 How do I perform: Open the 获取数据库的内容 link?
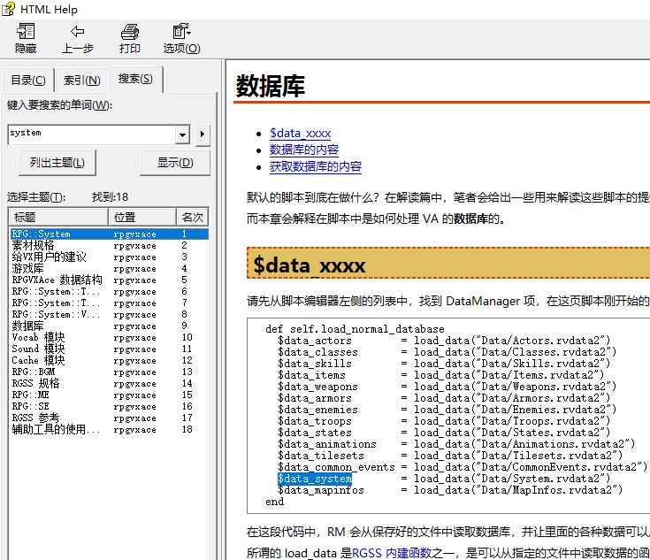tap(316, 166)
